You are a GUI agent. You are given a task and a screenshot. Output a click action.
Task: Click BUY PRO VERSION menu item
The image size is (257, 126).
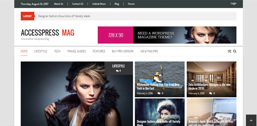[x=123, y=51]
